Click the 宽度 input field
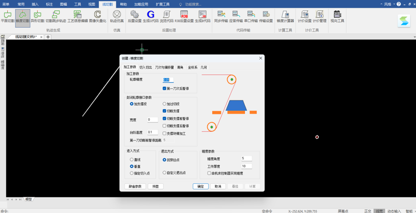 pyautogui.click(x=153, y=120)
